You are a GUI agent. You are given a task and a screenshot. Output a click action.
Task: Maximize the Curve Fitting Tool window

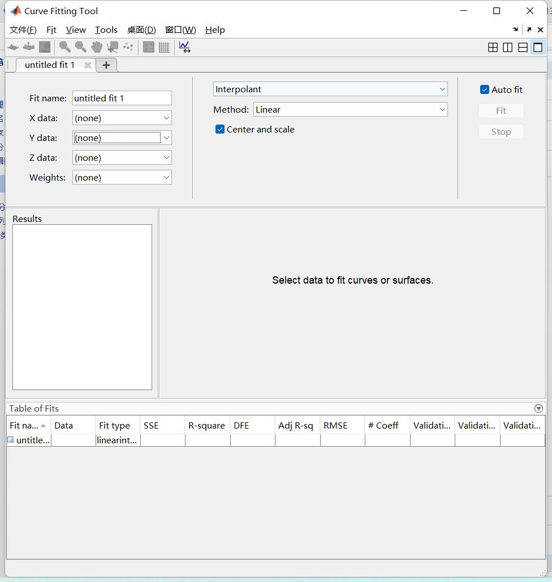tap(497, 11)
